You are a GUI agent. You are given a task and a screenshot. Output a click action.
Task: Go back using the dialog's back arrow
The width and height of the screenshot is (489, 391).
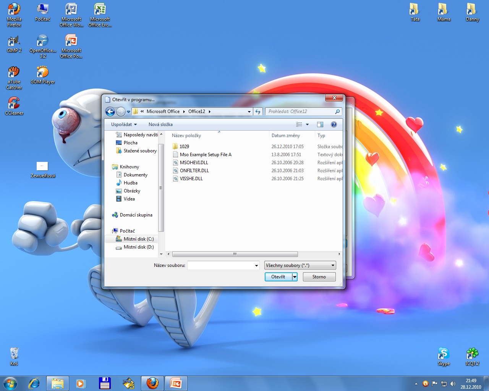coord(110,111)
